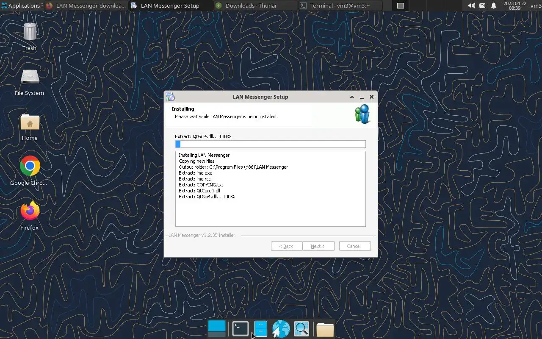Click the 'Extract: lmc.exe' log line
This screenshot has width=542, height=339.
196,173
